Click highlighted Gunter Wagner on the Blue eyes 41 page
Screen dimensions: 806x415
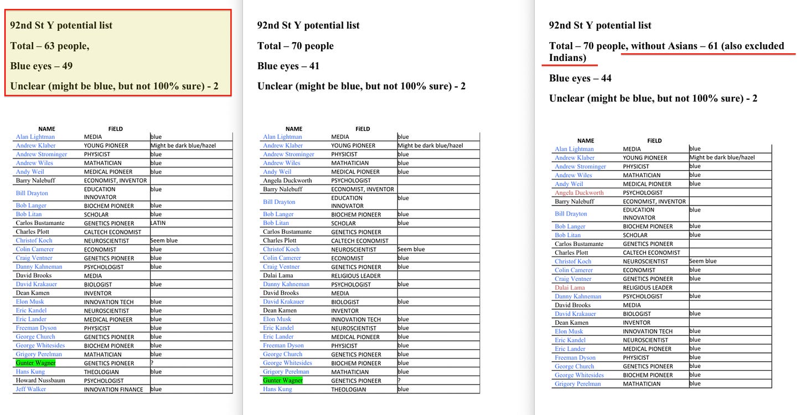[x=283, y=381]
